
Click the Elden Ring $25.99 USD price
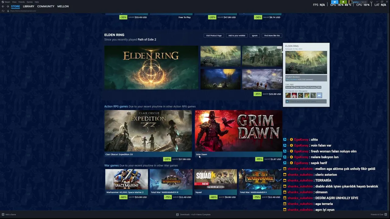click(x=275, y=94)
